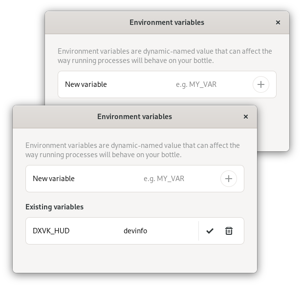Click the plus icon in the front dialog
302x287 pixels.
click(228, 179)
